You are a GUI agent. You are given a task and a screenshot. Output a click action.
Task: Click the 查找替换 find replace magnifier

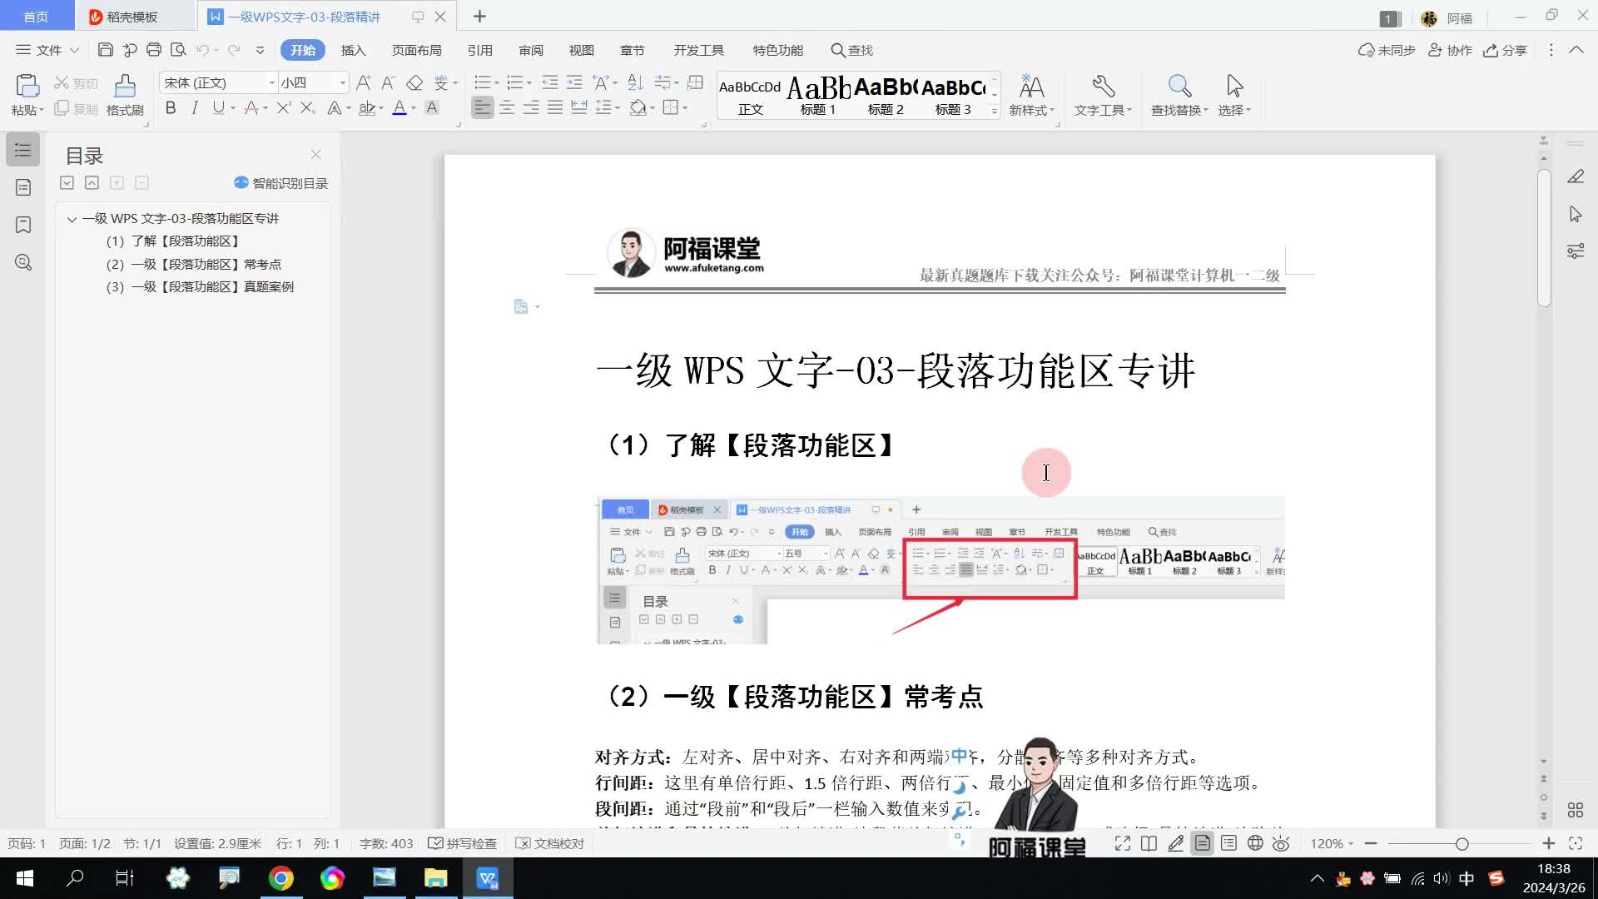[1179, 87]
